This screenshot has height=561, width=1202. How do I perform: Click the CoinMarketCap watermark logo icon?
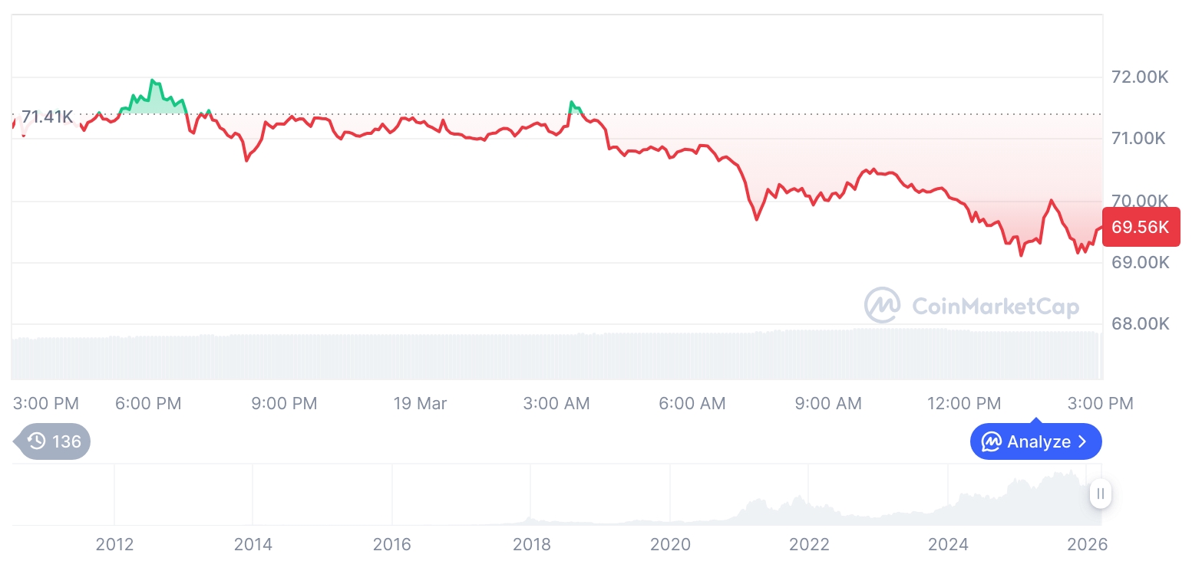point(883,305)
